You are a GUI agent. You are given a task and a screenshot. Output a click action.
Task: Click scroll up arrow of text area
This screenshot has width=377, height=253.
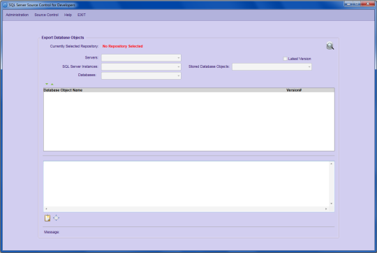(332, 164)
